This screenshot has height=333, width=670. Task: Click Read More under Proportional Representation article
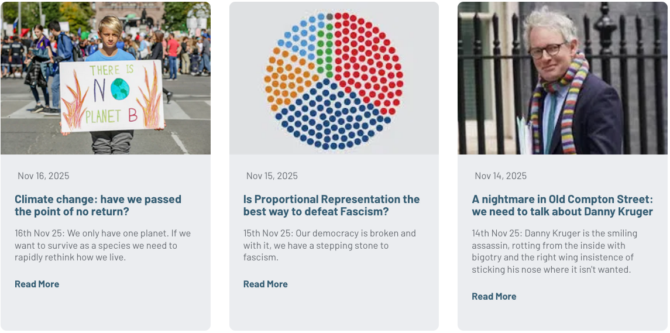(266, 284)
